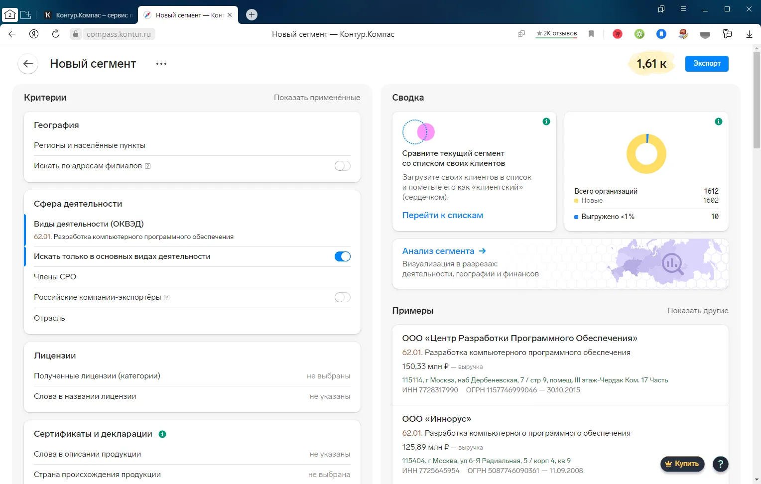
Task: Open Слова в названии лицензии row
Action: 192,396
